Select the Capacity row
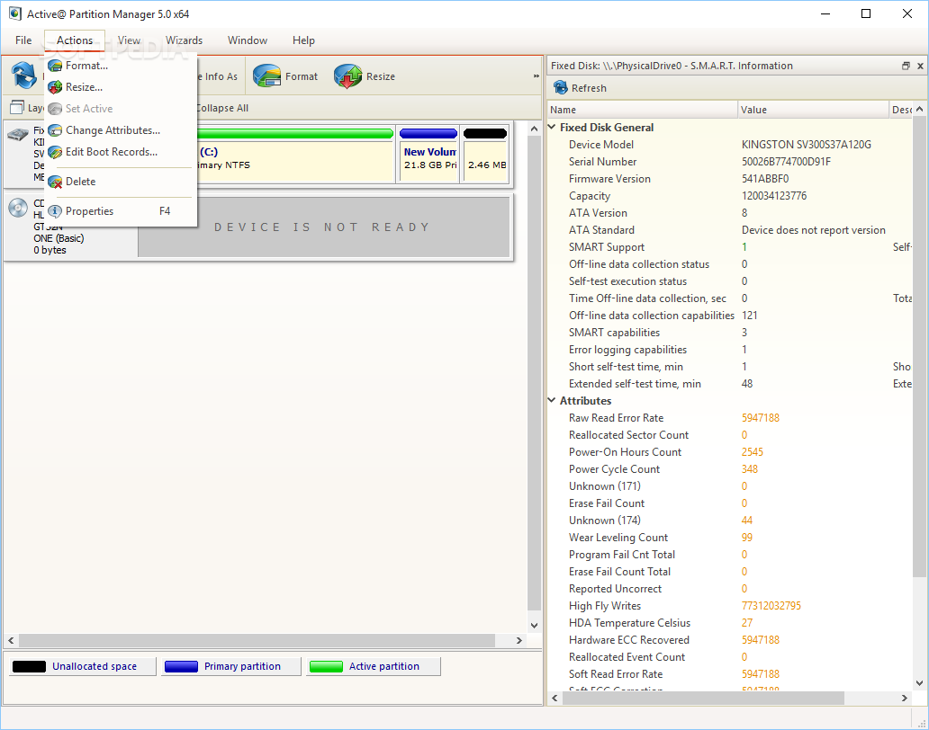Viewport: 929px width, 730px height. coord(729,196)
